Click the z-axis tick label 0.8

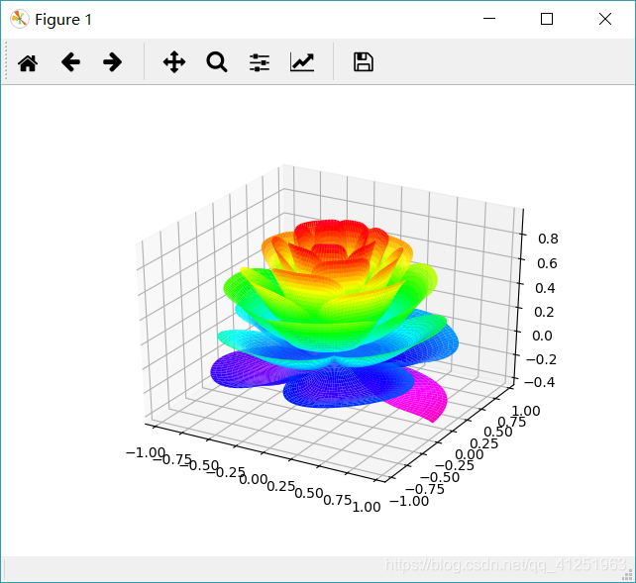point(548,239)
